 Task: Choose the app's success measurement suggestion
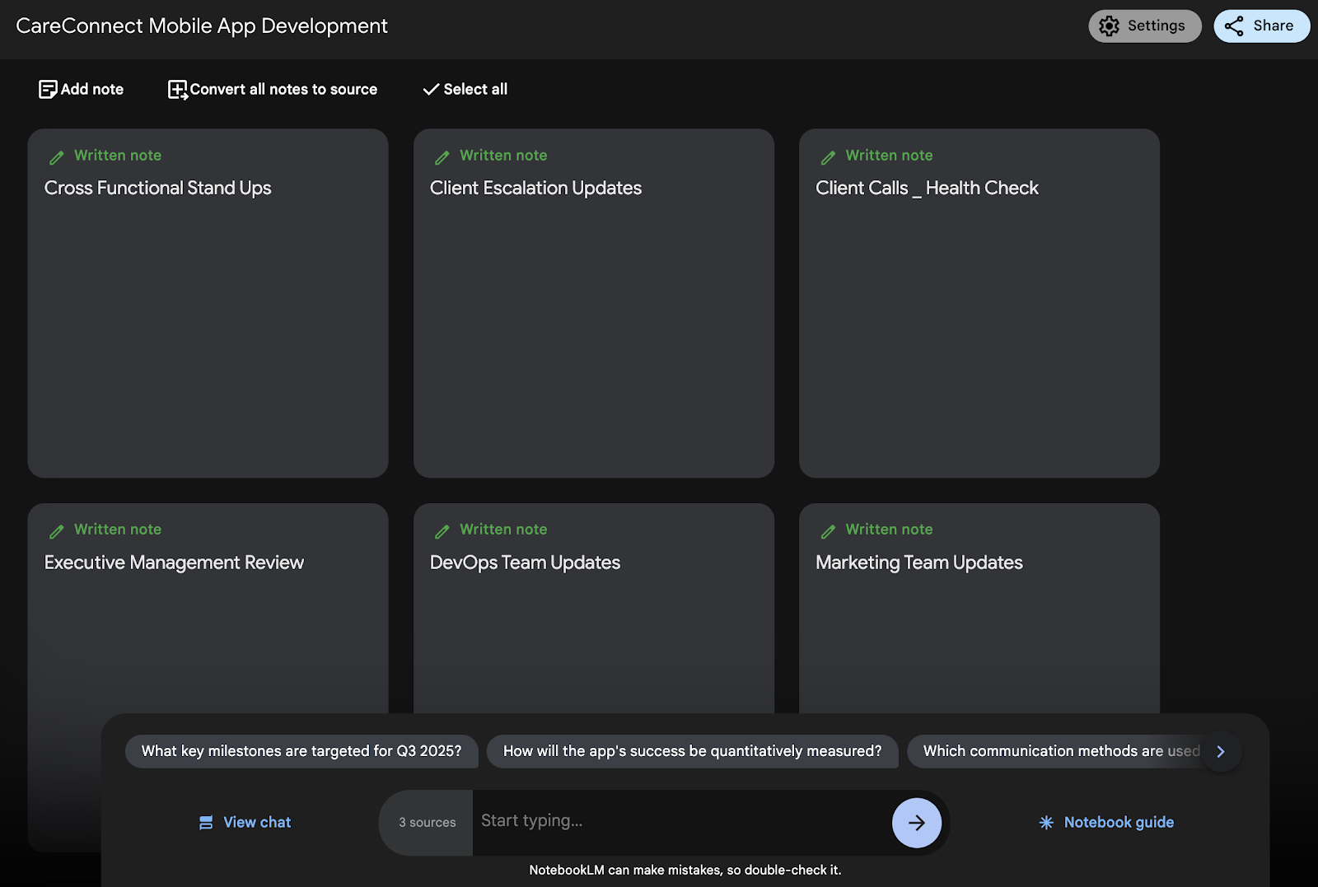tap(692, 751)
